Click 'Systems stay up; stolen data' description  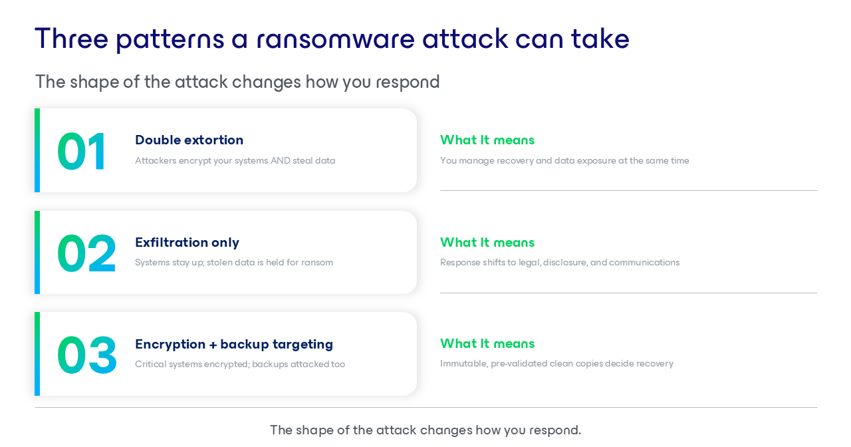234,262
